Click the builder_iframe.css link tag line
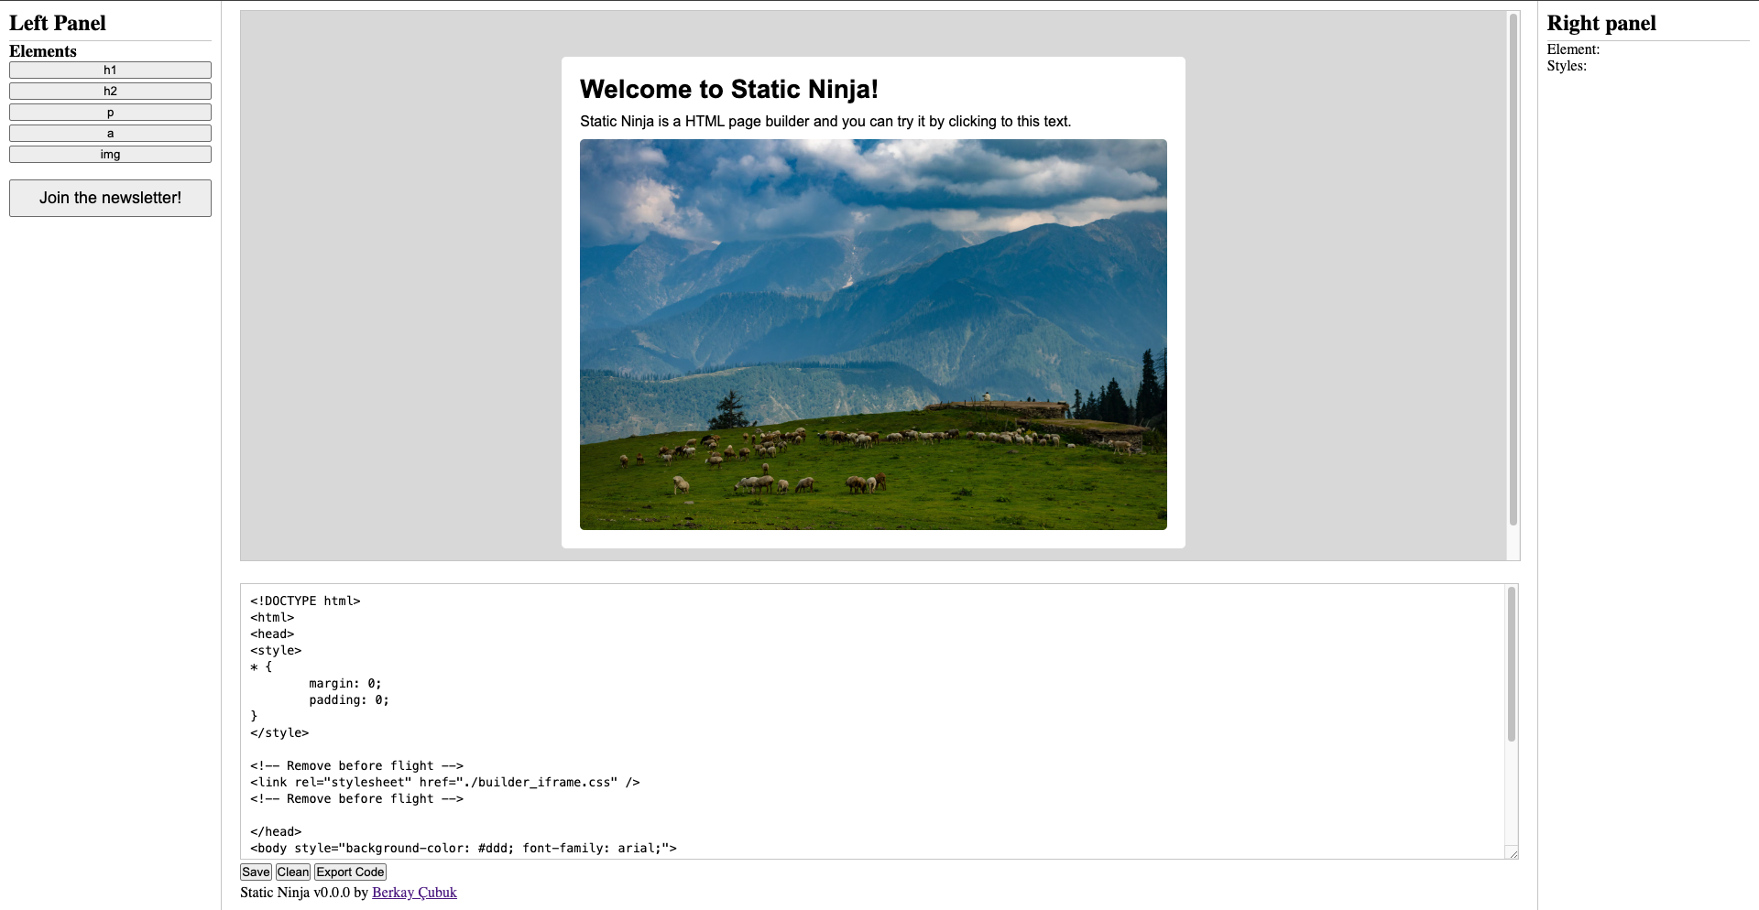The width and height of the screenshot is (1759, 910). 445,782
